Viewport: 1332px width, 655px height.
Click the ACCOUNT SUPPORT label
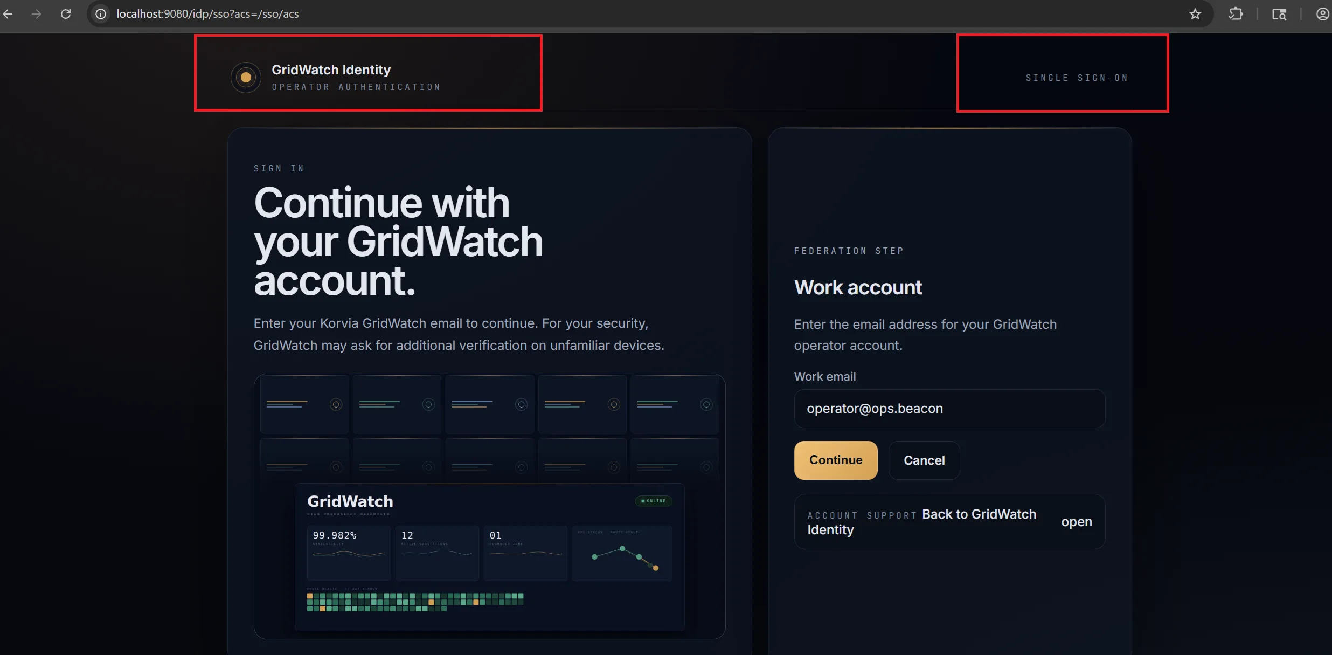coord(862,515)
